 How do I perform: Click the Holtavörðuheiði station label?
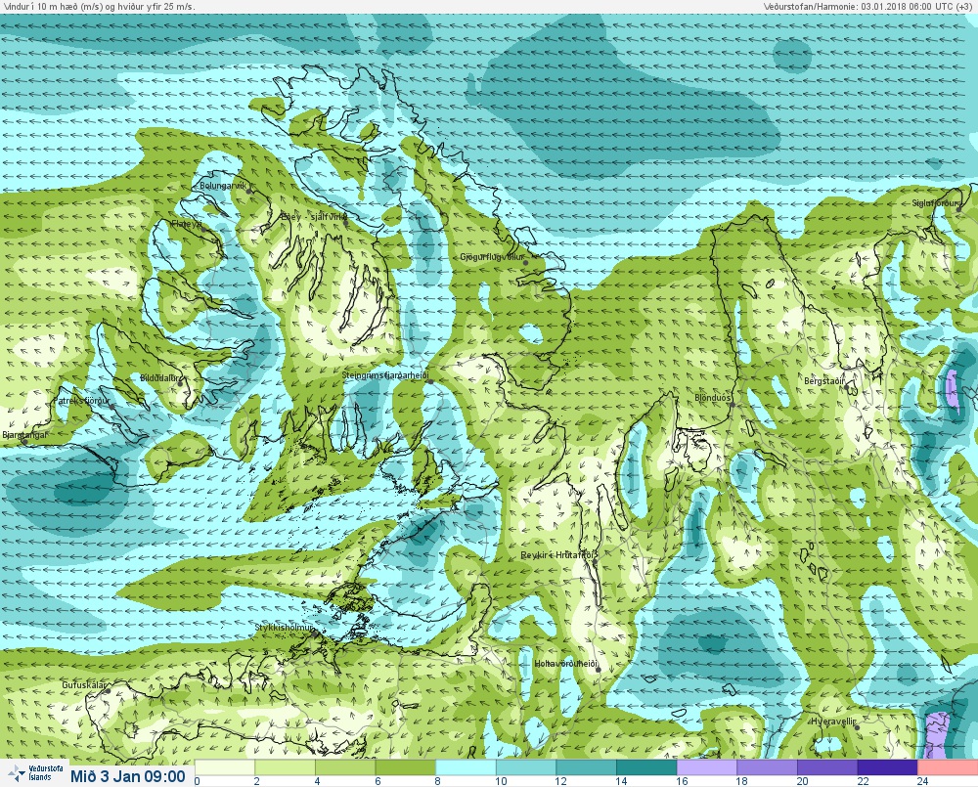click(565, 664)
